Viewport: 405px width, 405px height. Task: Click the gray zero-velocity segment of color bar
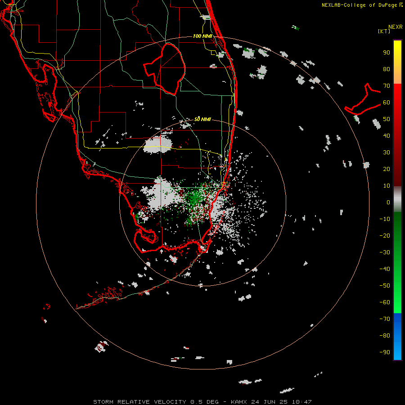(x=397, y=199)
